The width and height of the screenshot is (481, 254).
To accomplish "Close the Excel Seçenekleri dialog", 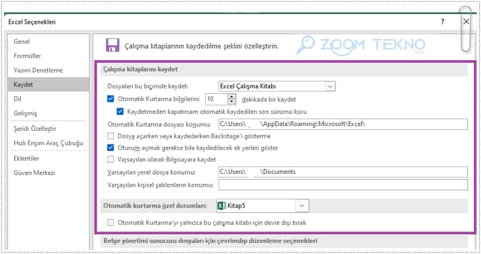I will pyautogui.click(x=466, y=21).
